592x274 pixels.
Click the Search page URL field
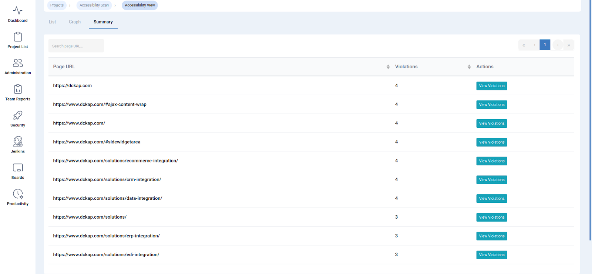(x=76, y=46)
